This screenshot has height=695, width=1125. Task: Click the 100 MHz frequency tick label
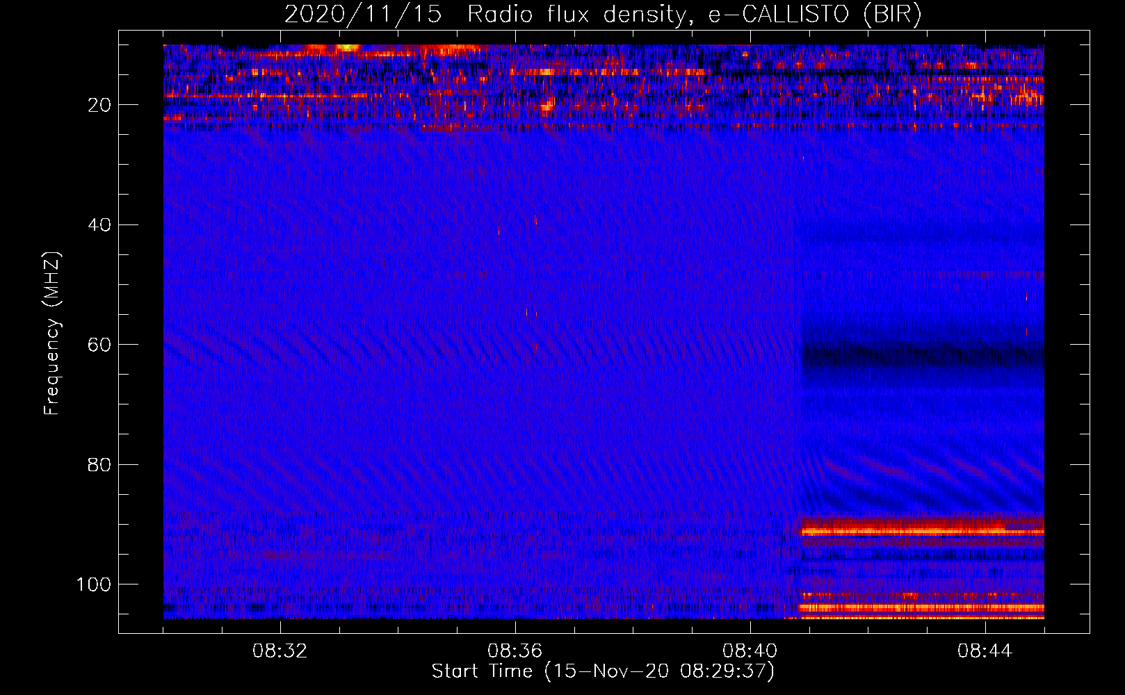pyautogui.click(x=94, y=584)
